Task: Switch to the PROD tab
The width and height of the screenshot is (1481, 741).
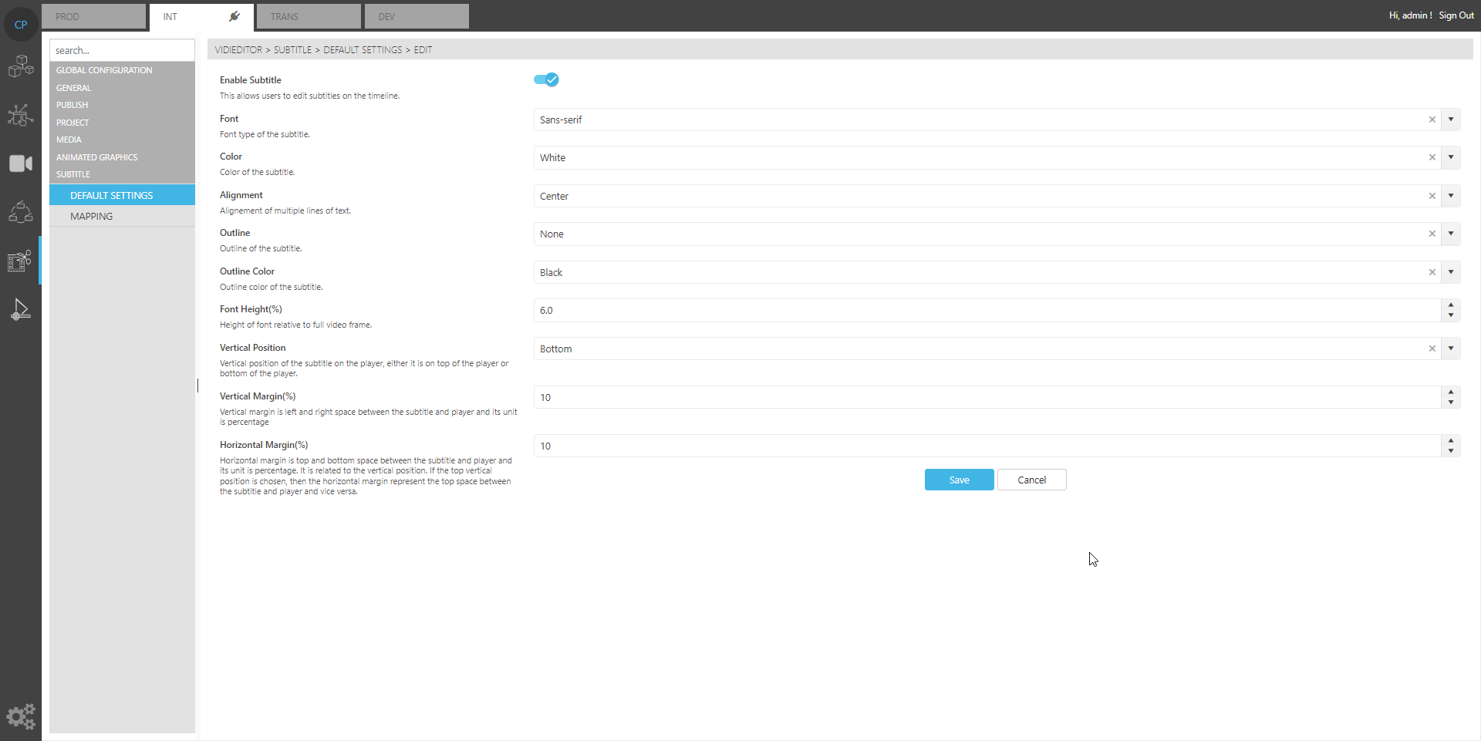Action: 93,16
